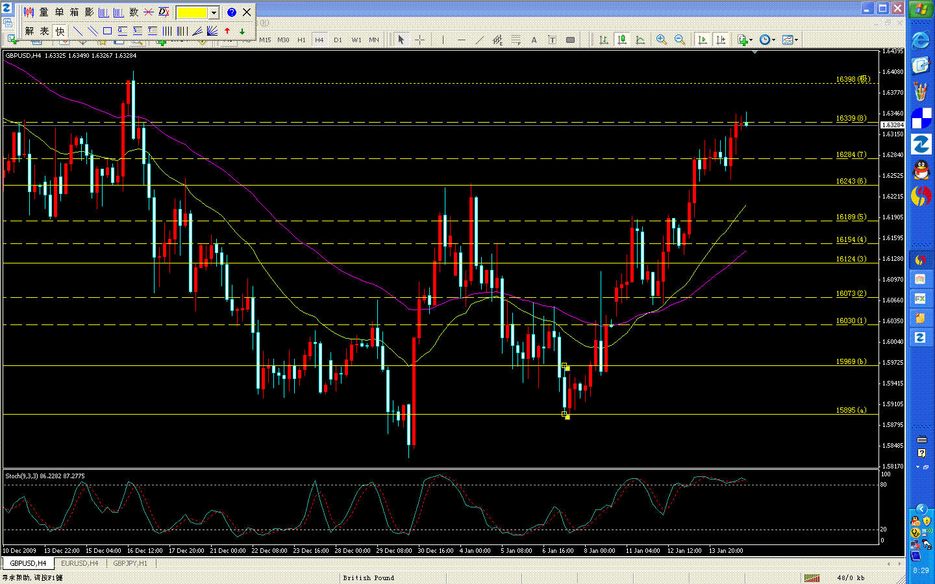Toggle chart shift button

point(720,40)
